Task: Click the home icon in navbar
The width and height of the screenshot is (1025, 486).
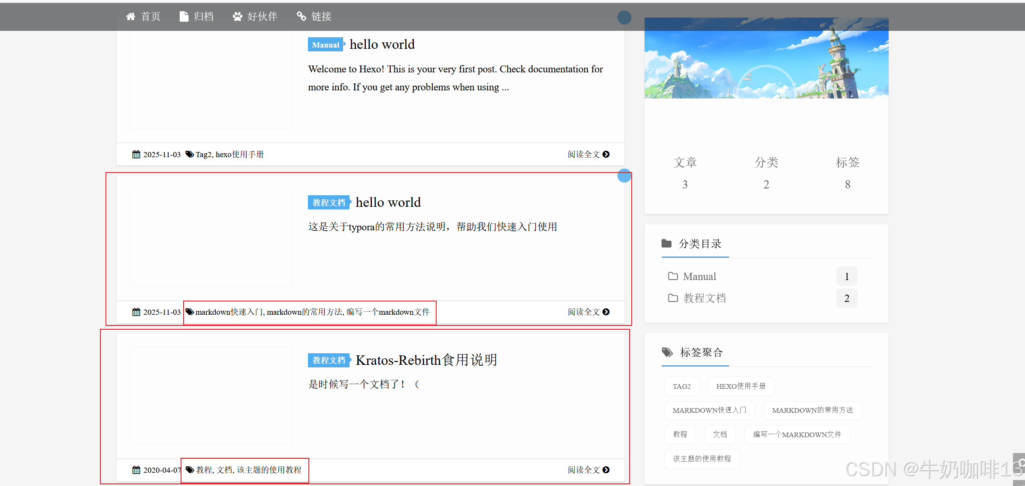Action: pyautogui.click(x=130, y=16)
